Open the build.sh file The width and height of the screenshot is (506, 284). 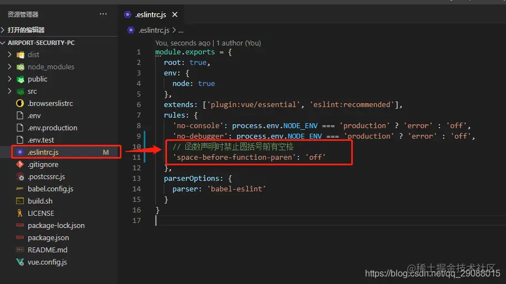40,201
